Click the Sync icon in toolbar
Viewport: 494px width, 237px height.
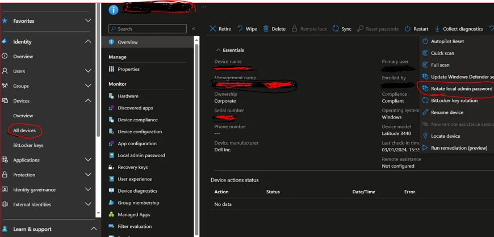[x=336, y=29]
